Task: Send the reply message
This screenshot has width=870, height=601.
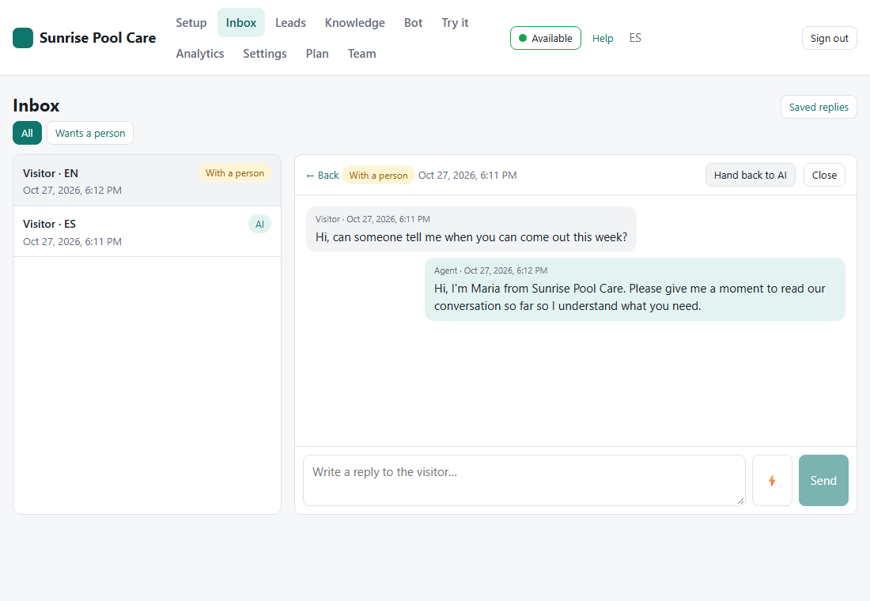Action: (x=823, y=481)
